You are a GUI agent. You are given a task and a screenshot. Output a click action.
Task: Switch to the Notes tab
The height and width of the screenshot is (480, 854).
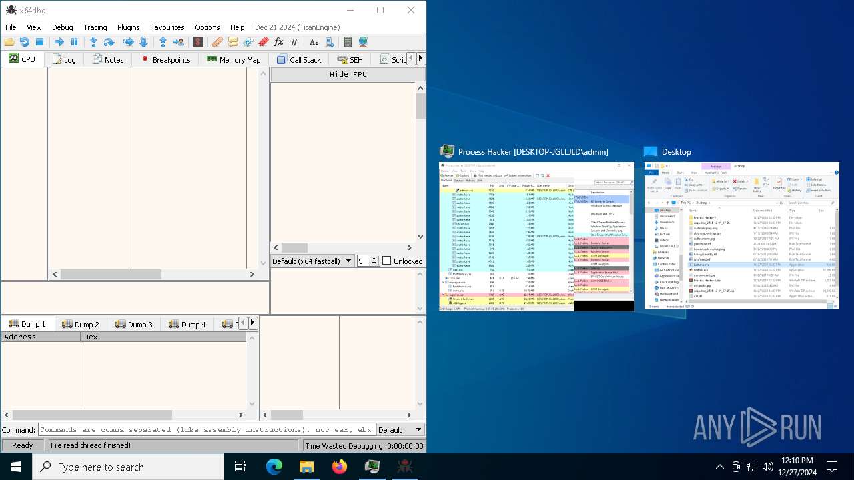coord(108,59)
